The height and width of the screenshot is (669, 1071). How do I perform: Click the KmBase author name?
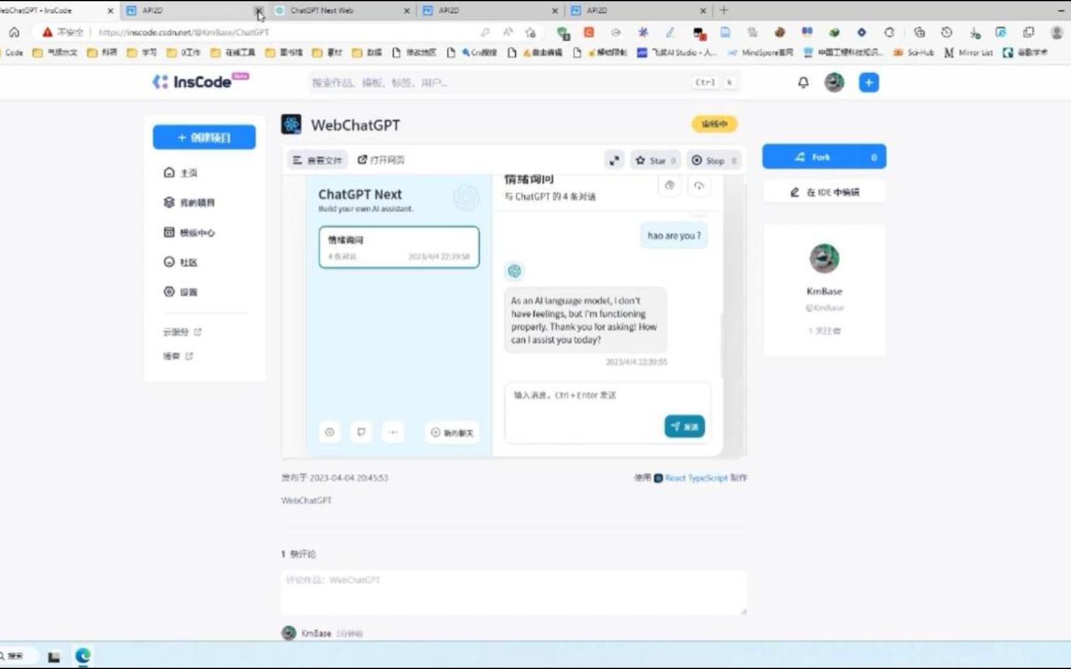pos(824,291)
